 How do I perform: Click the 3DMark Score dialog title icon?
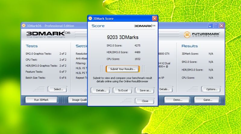point(90,18)
